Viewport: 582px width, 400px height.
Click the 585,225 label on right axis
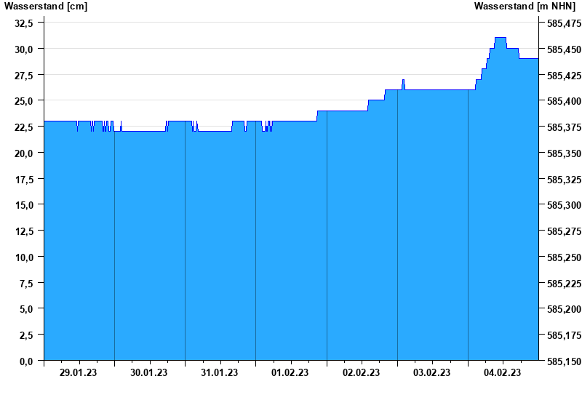[x=565, y=284]
